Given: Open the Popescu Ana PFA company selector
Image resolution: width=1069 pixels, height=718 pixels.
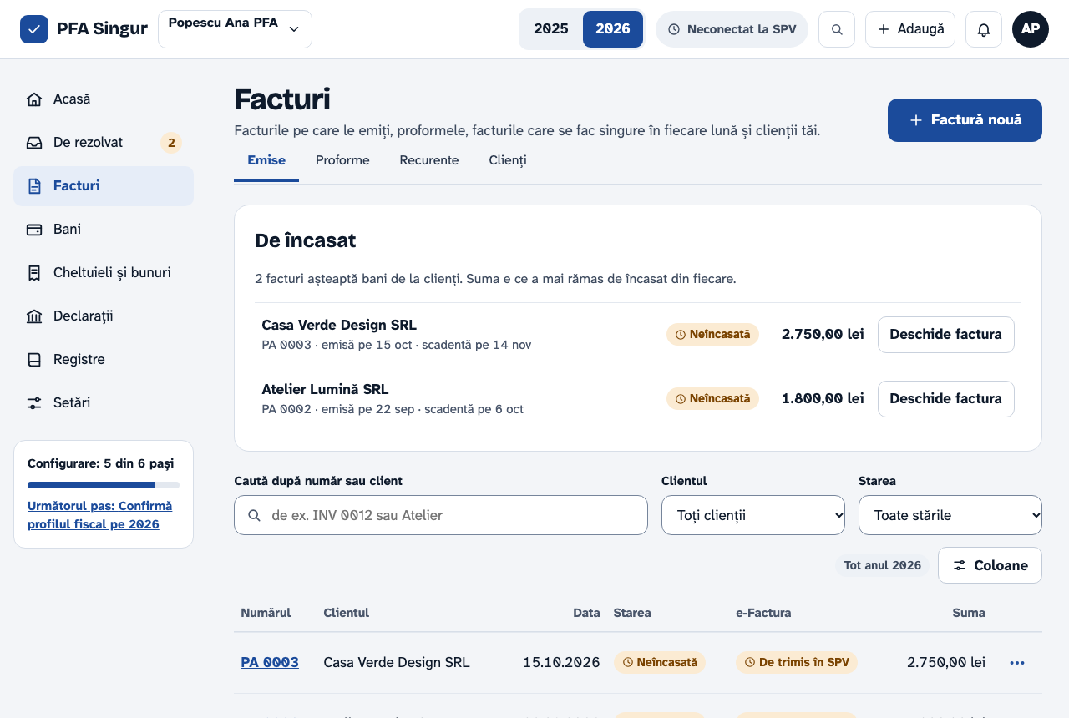Looking at the screenshot, I should tap(235, 29).
